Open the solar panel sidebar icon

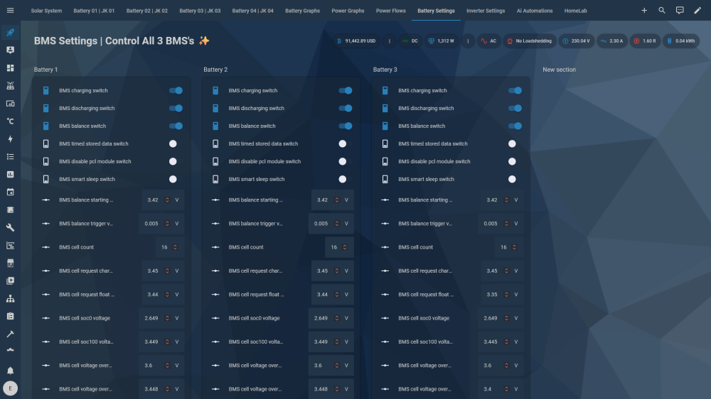click(10, 86)
